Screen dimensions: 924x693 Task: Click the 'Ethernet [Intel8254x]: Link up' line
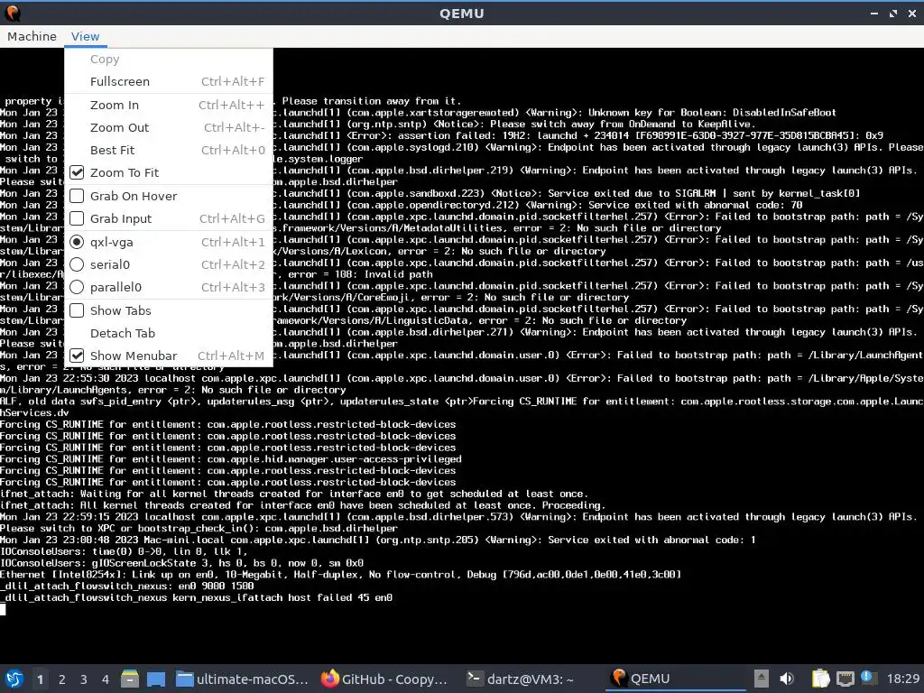[340, 575]
